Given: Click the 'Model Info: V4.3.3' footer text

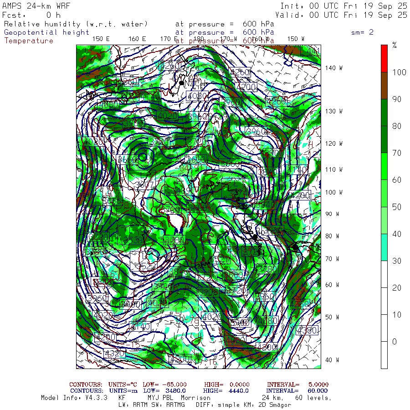Looking at the screenshot, I should (74, 398).
